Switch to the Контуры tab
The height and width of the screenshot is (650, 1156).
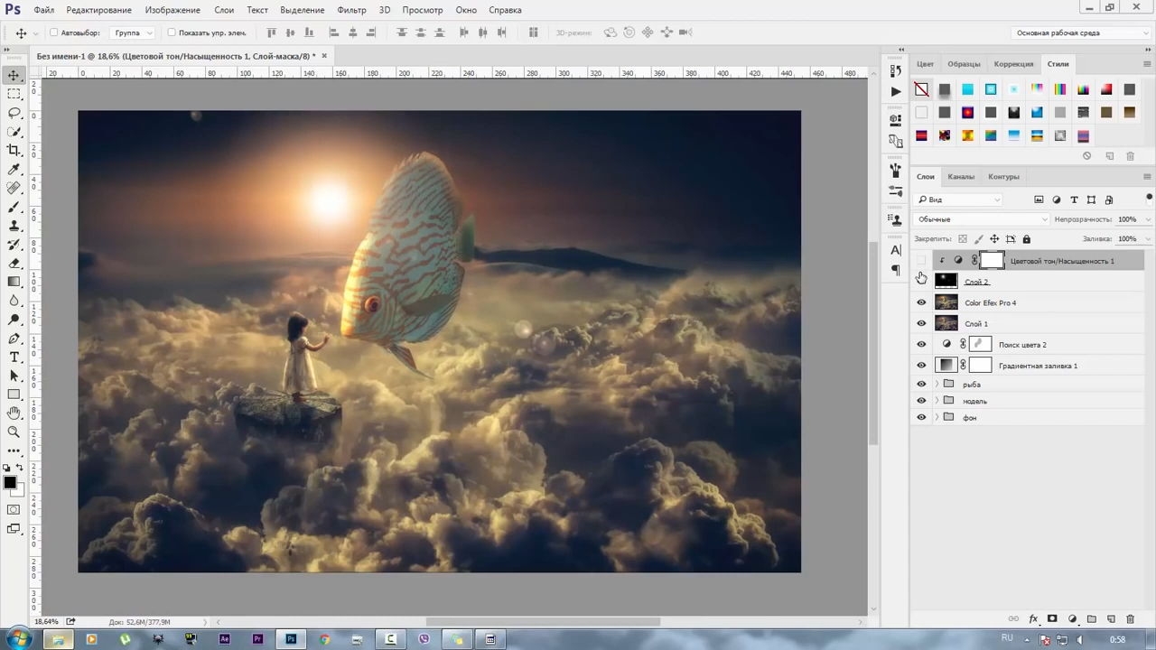click(1003, 177)
